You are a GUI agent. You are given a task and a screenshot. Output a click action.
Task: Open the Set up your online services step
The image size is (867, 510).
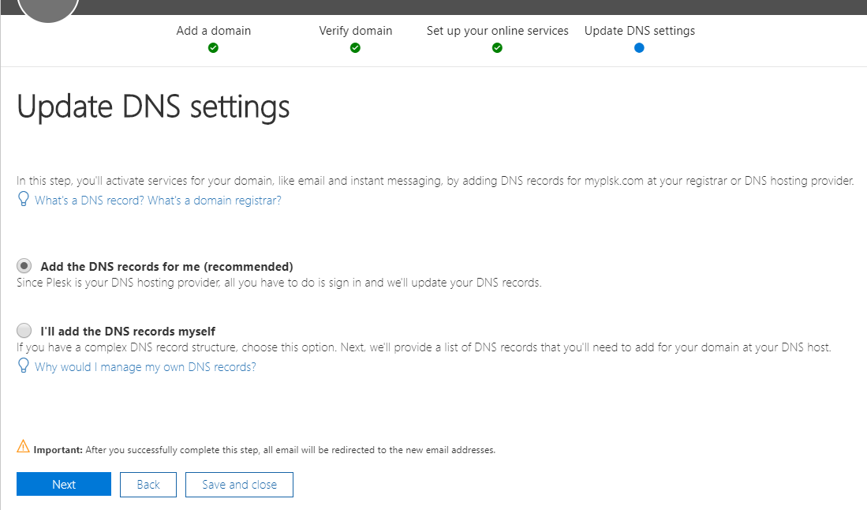[497, 31]
